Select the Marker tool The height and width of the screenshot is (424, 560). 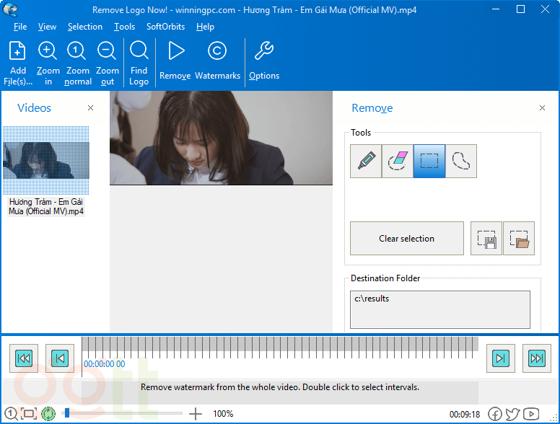(365, 161)
